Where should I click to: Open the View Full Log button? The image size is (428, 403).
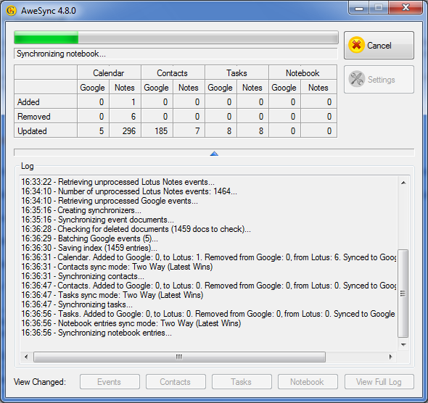click(379, 382)
